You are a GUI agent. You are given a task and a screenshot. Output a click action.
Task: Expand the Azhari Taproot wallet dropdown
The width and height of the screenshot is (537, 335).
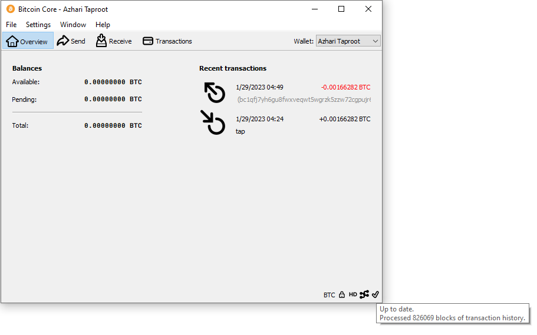tap(348, 41)
